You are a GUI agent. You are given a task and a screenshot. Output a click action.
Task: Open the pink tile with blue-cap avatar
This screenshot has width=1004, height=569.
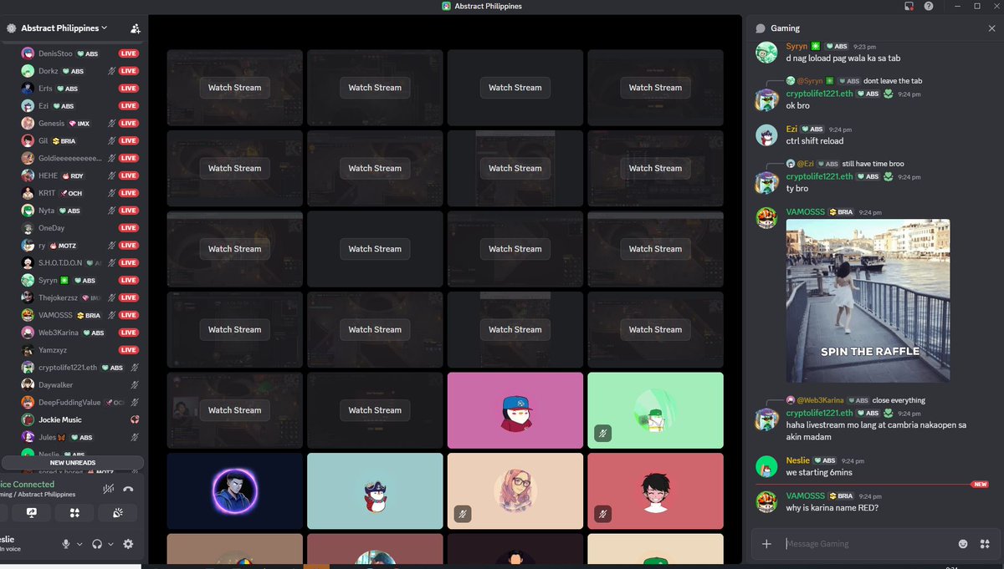pos(515,410)
